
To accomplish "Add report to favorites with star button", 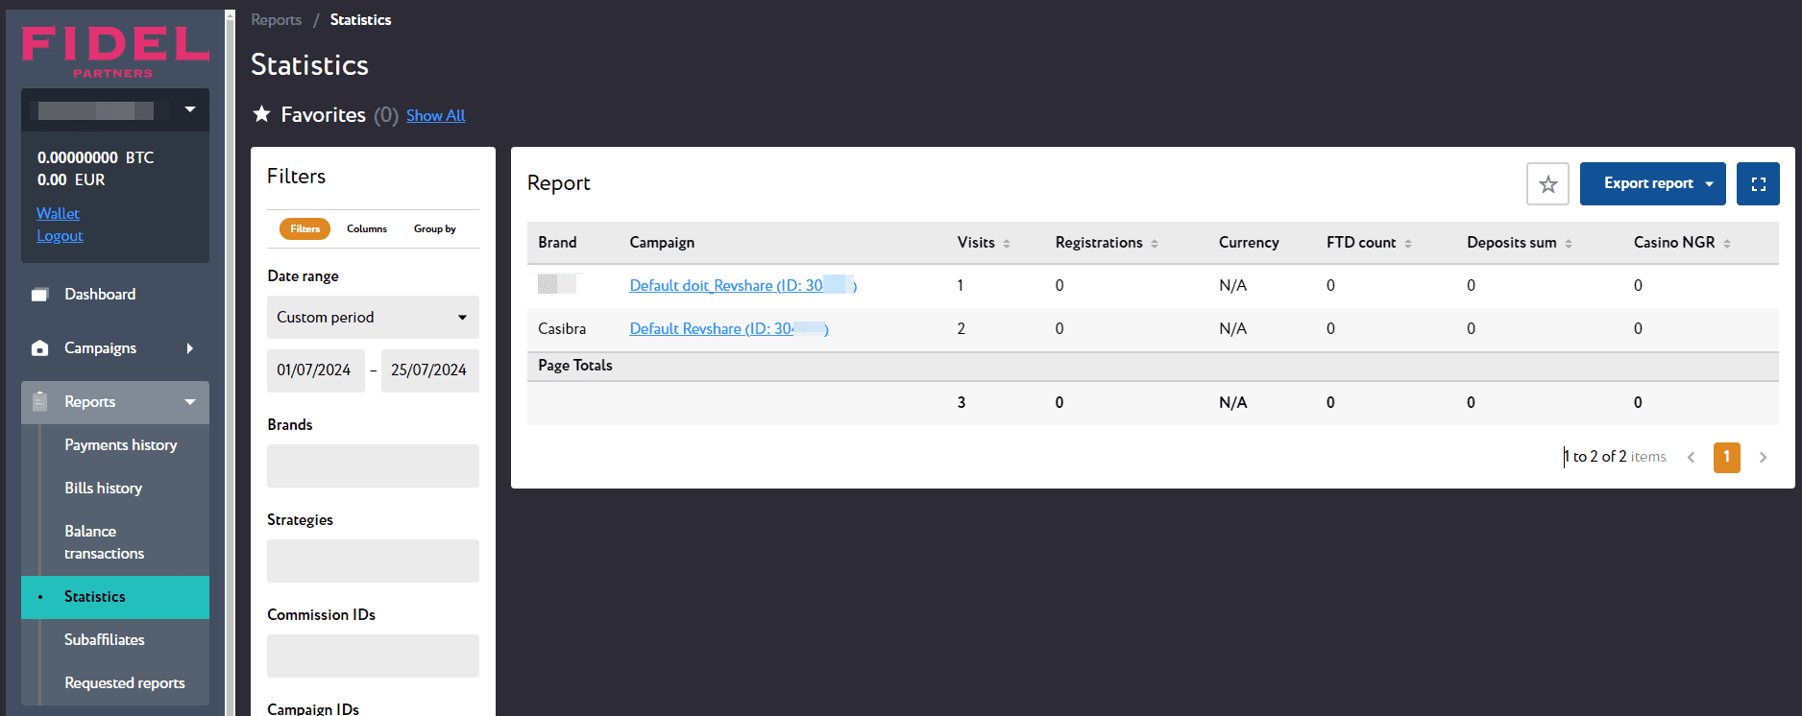I will click(x=1547, y=183).
